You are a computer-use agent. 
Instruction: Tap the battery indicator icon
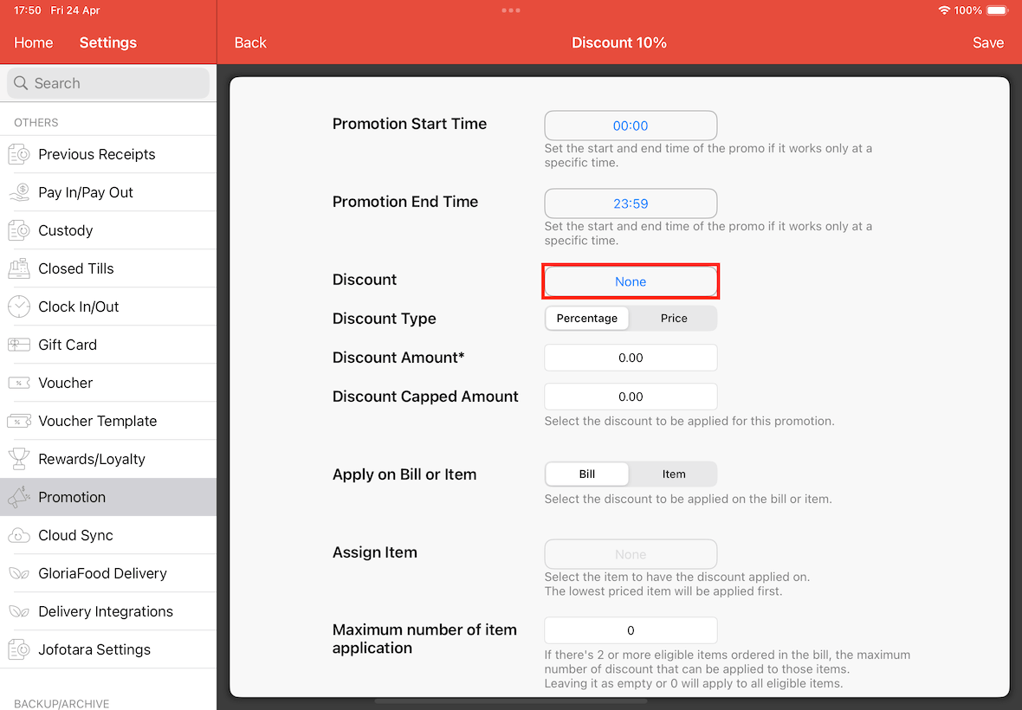[997, 10]
